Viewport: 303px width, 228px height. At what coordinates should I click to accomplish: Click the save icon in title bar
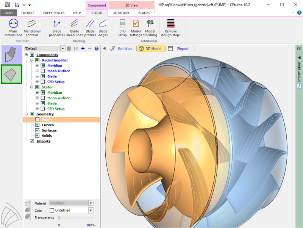(17, 5)
